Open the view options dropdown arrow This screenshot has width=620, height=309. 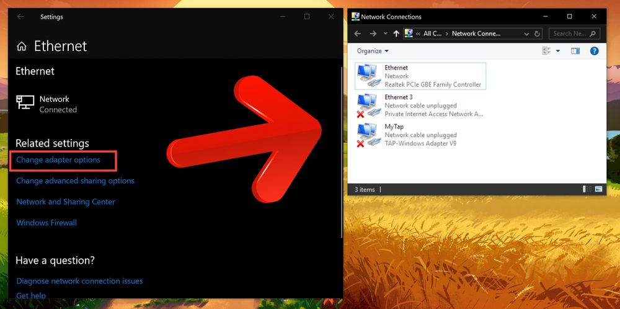click(x=558, y=51)
